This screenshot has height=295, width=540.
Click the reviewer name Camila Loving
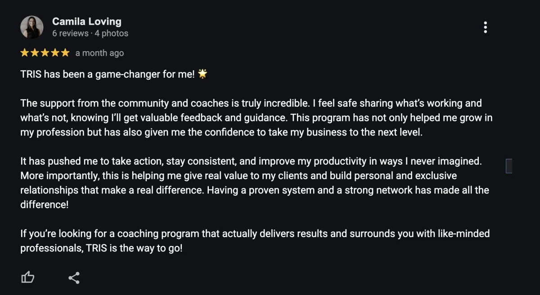click(x=87, y=21)
